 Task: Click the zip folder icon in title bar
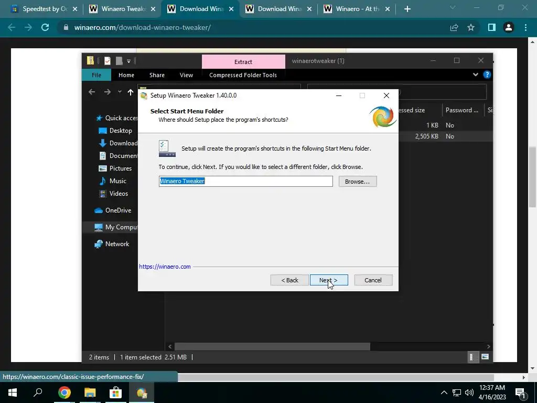[x=90, y=61]
